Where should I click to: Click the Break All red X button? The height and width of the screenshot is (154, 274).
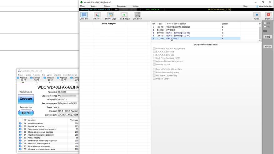(269, 16)
